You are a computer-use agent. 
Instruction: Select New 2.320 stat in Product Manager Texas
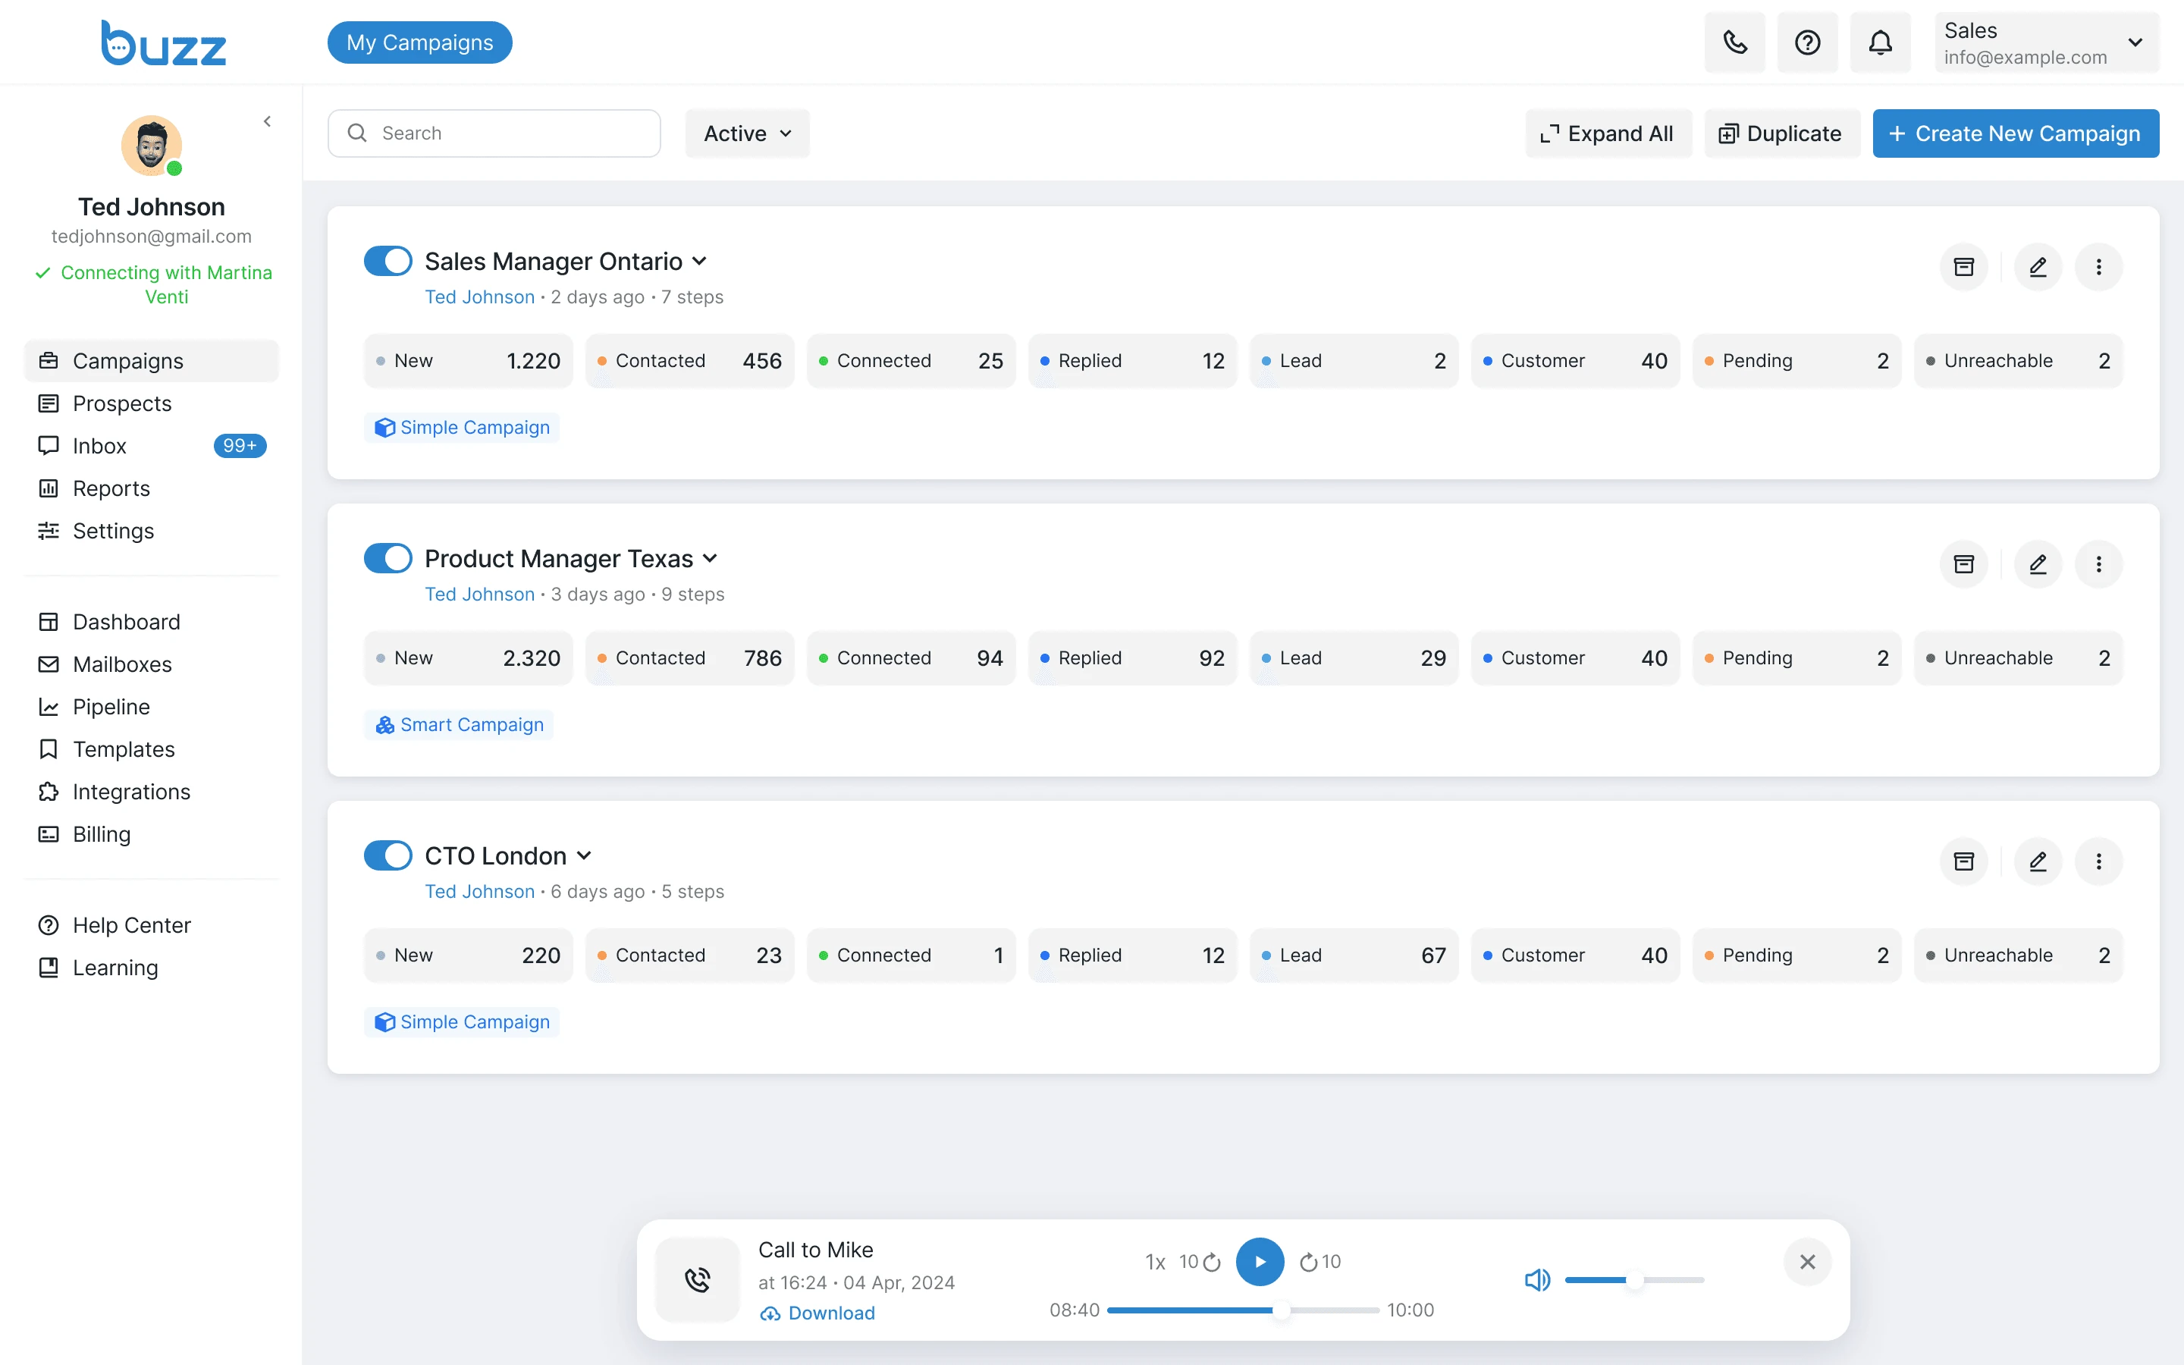coord(469,657)
